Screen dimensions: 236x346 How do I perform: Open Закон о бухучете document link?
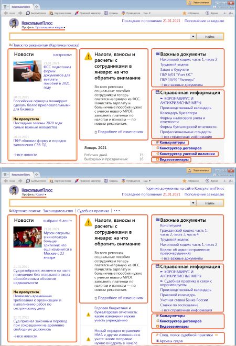pyautogui.click(x=175, y=70)
